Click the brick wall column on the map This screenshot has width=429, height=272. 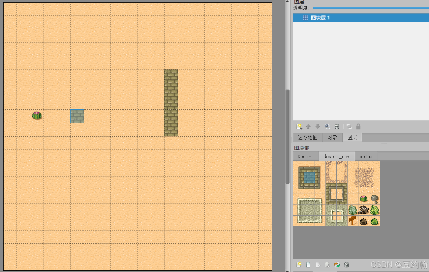[171, 103]
